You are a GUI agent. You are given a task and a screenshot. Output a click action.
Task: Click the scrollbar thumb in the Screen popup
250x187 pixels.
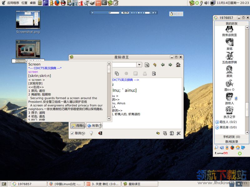(x=109, y=70)
